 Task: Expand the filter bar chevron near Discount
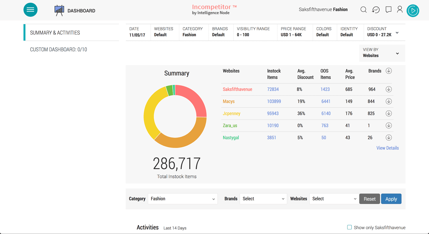397,33
